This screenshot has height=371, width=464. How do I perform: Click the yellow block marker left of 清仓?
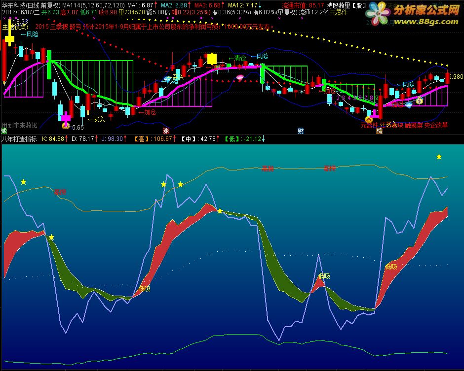(212, 59)
